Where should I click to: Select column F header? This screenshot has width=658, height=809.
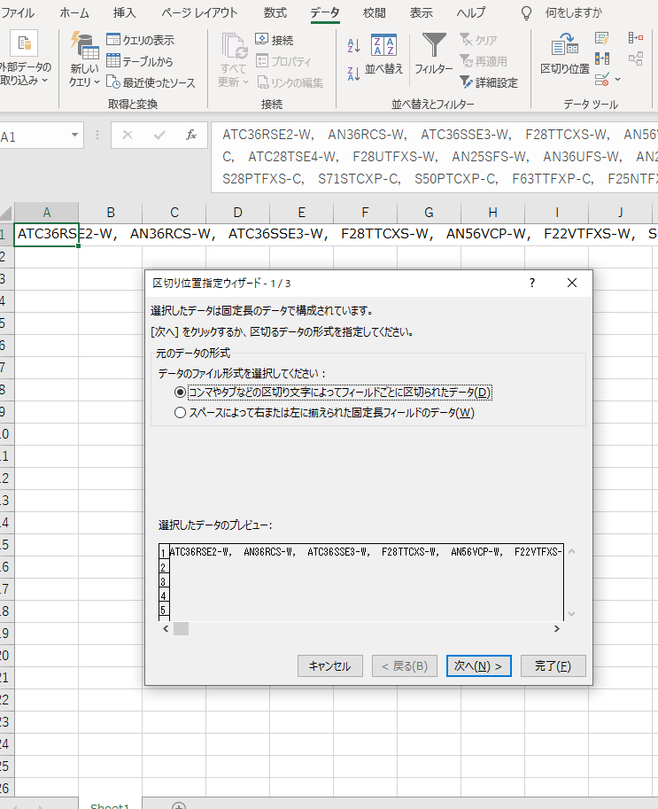pos(365,213)
